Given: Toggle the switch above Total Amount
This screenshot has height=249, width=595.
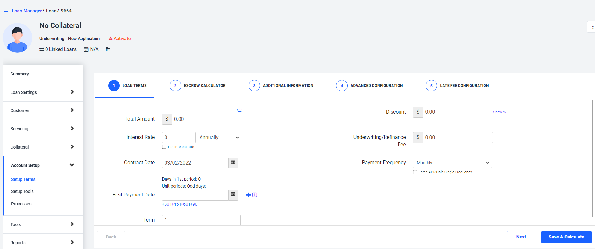Looking at the screenshot, I should coord(240,110).
